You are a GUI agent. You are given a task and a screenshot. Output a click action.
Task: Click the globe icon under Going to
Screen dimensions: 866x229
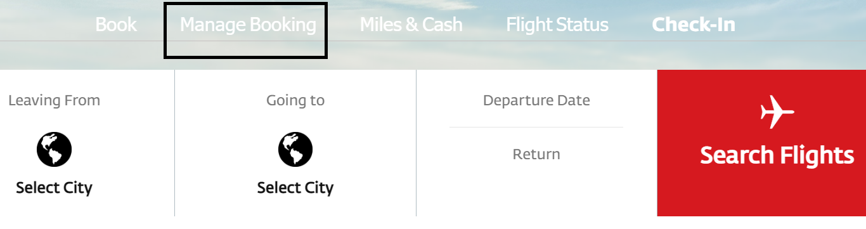point(295,150)
